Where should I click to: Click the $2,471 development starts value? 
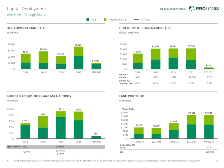click(x=26, y=52)
